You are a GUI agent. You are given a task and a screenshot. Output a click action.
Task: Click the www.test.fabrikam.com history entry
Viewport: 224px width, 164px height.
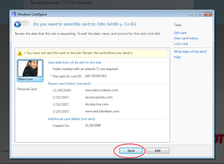click(102, 112)
